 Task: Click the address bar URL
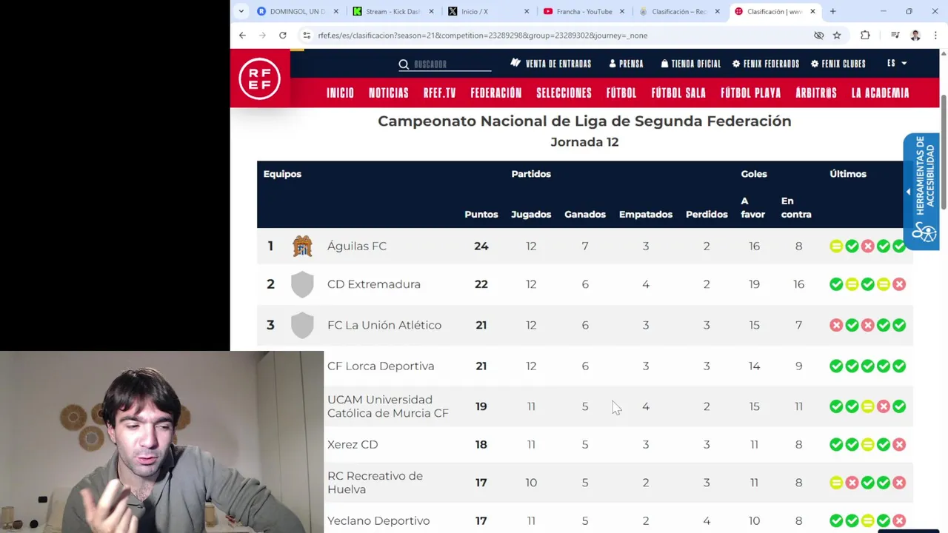(x=483, y=36)
